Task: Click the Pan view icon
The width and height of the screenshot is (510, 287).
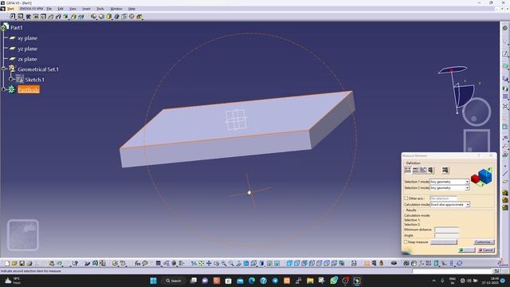Action: (x=209, y=263)
